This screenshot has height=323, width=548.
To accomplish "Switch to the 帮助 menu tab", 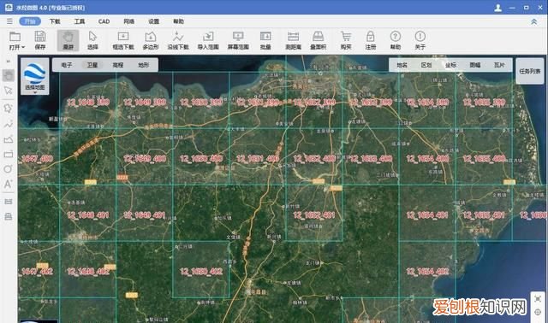I will [178, 21].
